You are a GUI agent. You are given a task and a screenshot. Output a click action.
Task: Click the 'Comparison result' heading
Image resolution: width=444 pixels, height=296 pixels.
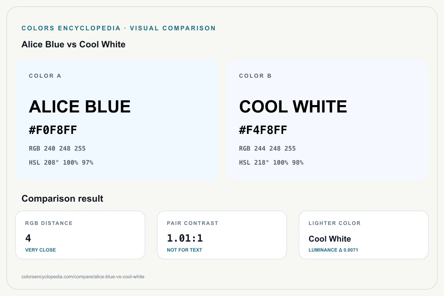click(63, 199)
